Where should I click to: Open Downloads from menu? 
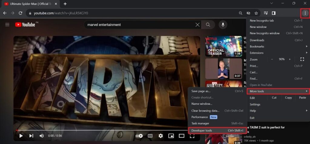(278, 40)
